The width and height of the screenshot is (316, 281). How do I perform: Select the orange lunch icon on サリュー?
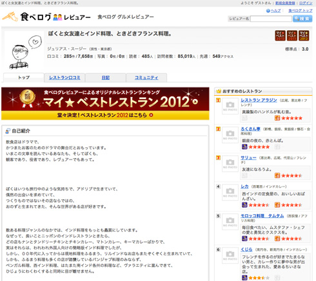[277, 176]
